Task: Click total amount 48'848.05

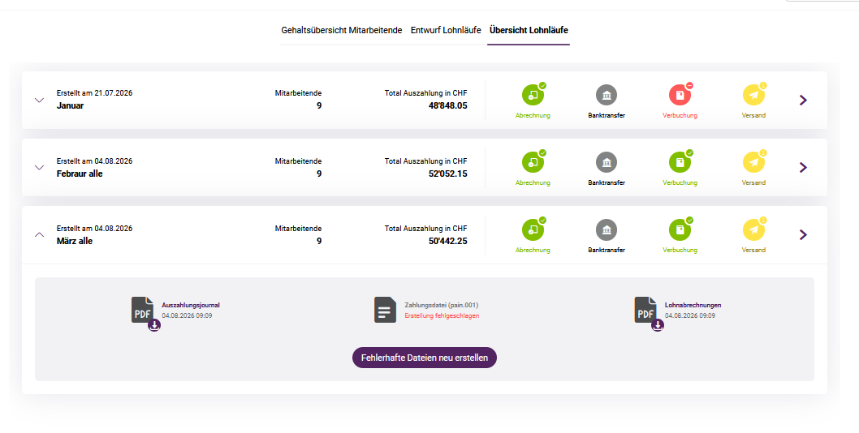Action: (448, 105)
